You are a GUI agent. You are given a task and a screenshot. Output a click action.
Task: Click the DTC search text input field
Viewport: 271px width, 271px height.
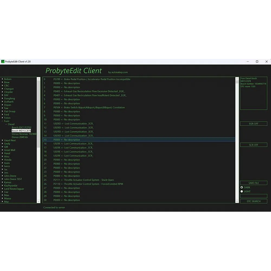(253, 196)
